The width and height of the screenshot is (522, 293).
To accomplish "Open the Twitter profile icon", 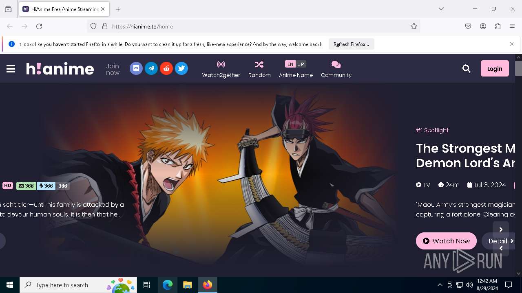I will [x=181, y=68].
